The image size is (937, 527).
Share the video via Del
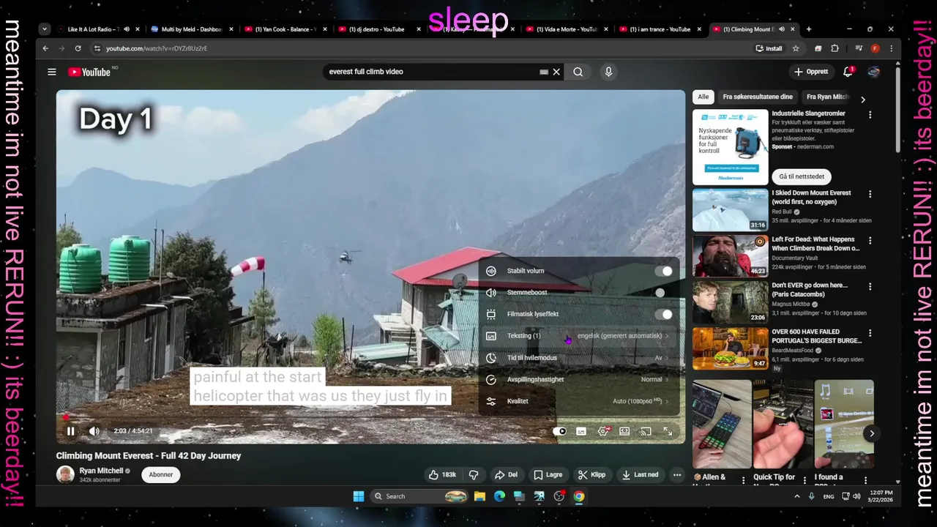click(x=506, y=474)
